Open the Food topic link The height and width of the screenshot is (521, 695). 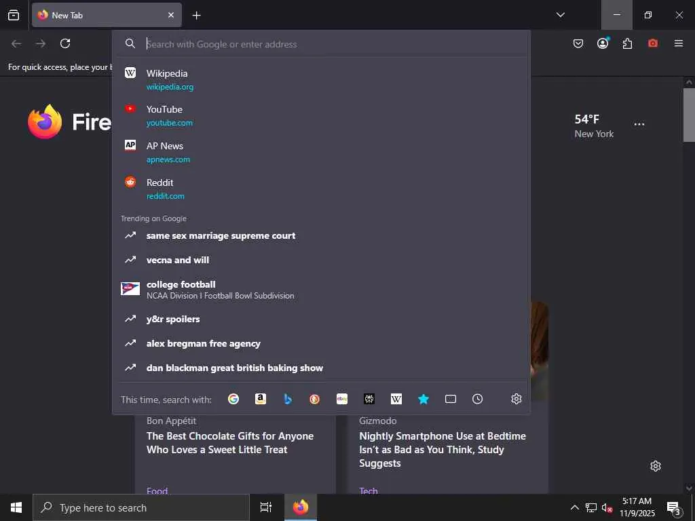click(x=157, y=490)
